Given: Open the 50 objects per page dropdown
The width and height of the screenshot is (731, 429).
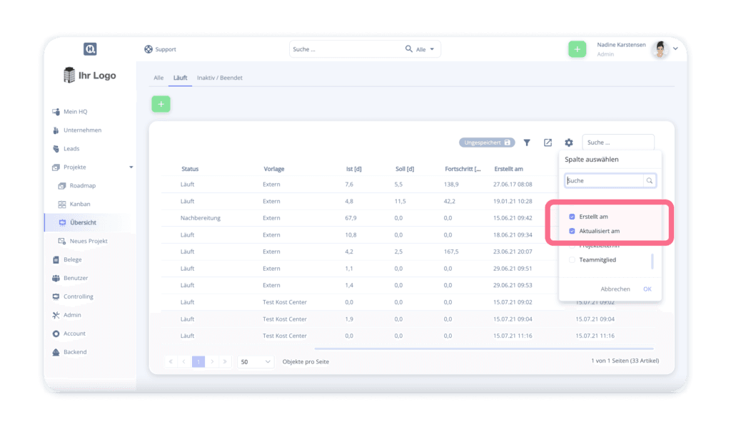Looking at the screenshot, I should pyautogui.click(x=255, y=362).
